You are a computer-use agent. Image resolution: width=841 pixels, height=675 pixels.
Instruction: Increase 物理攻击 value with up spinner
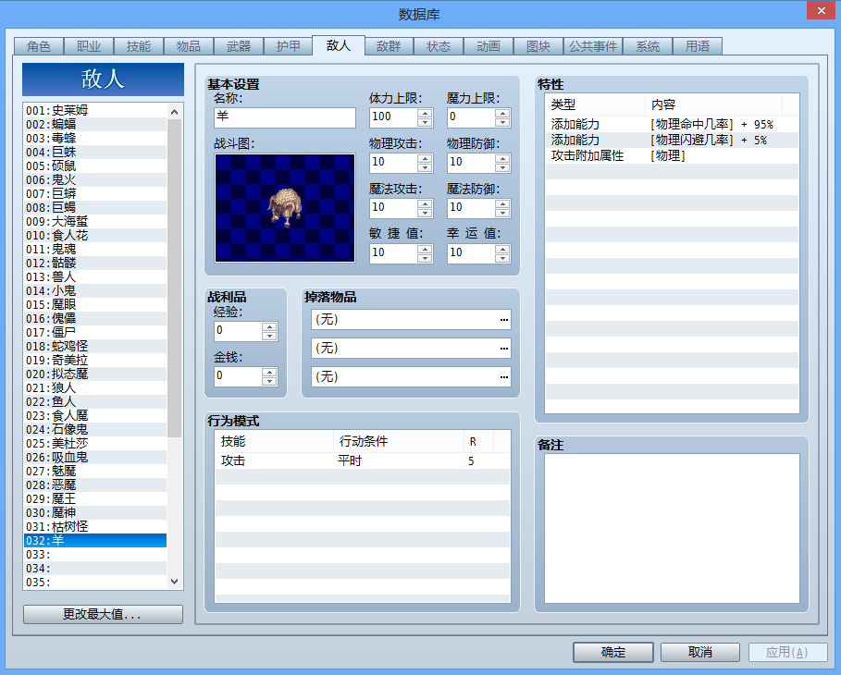(425, 158)
